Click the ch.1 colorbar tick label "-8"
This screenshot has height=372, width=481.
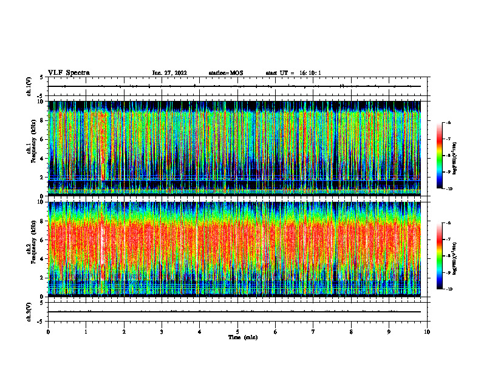[448, 156]
